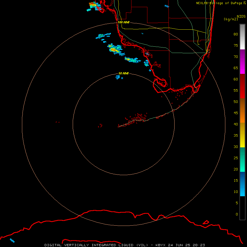The width and height of the screenshot is (247, 247).
Task: Click the 20 value on the color scale
Action: tap(236, 169)
